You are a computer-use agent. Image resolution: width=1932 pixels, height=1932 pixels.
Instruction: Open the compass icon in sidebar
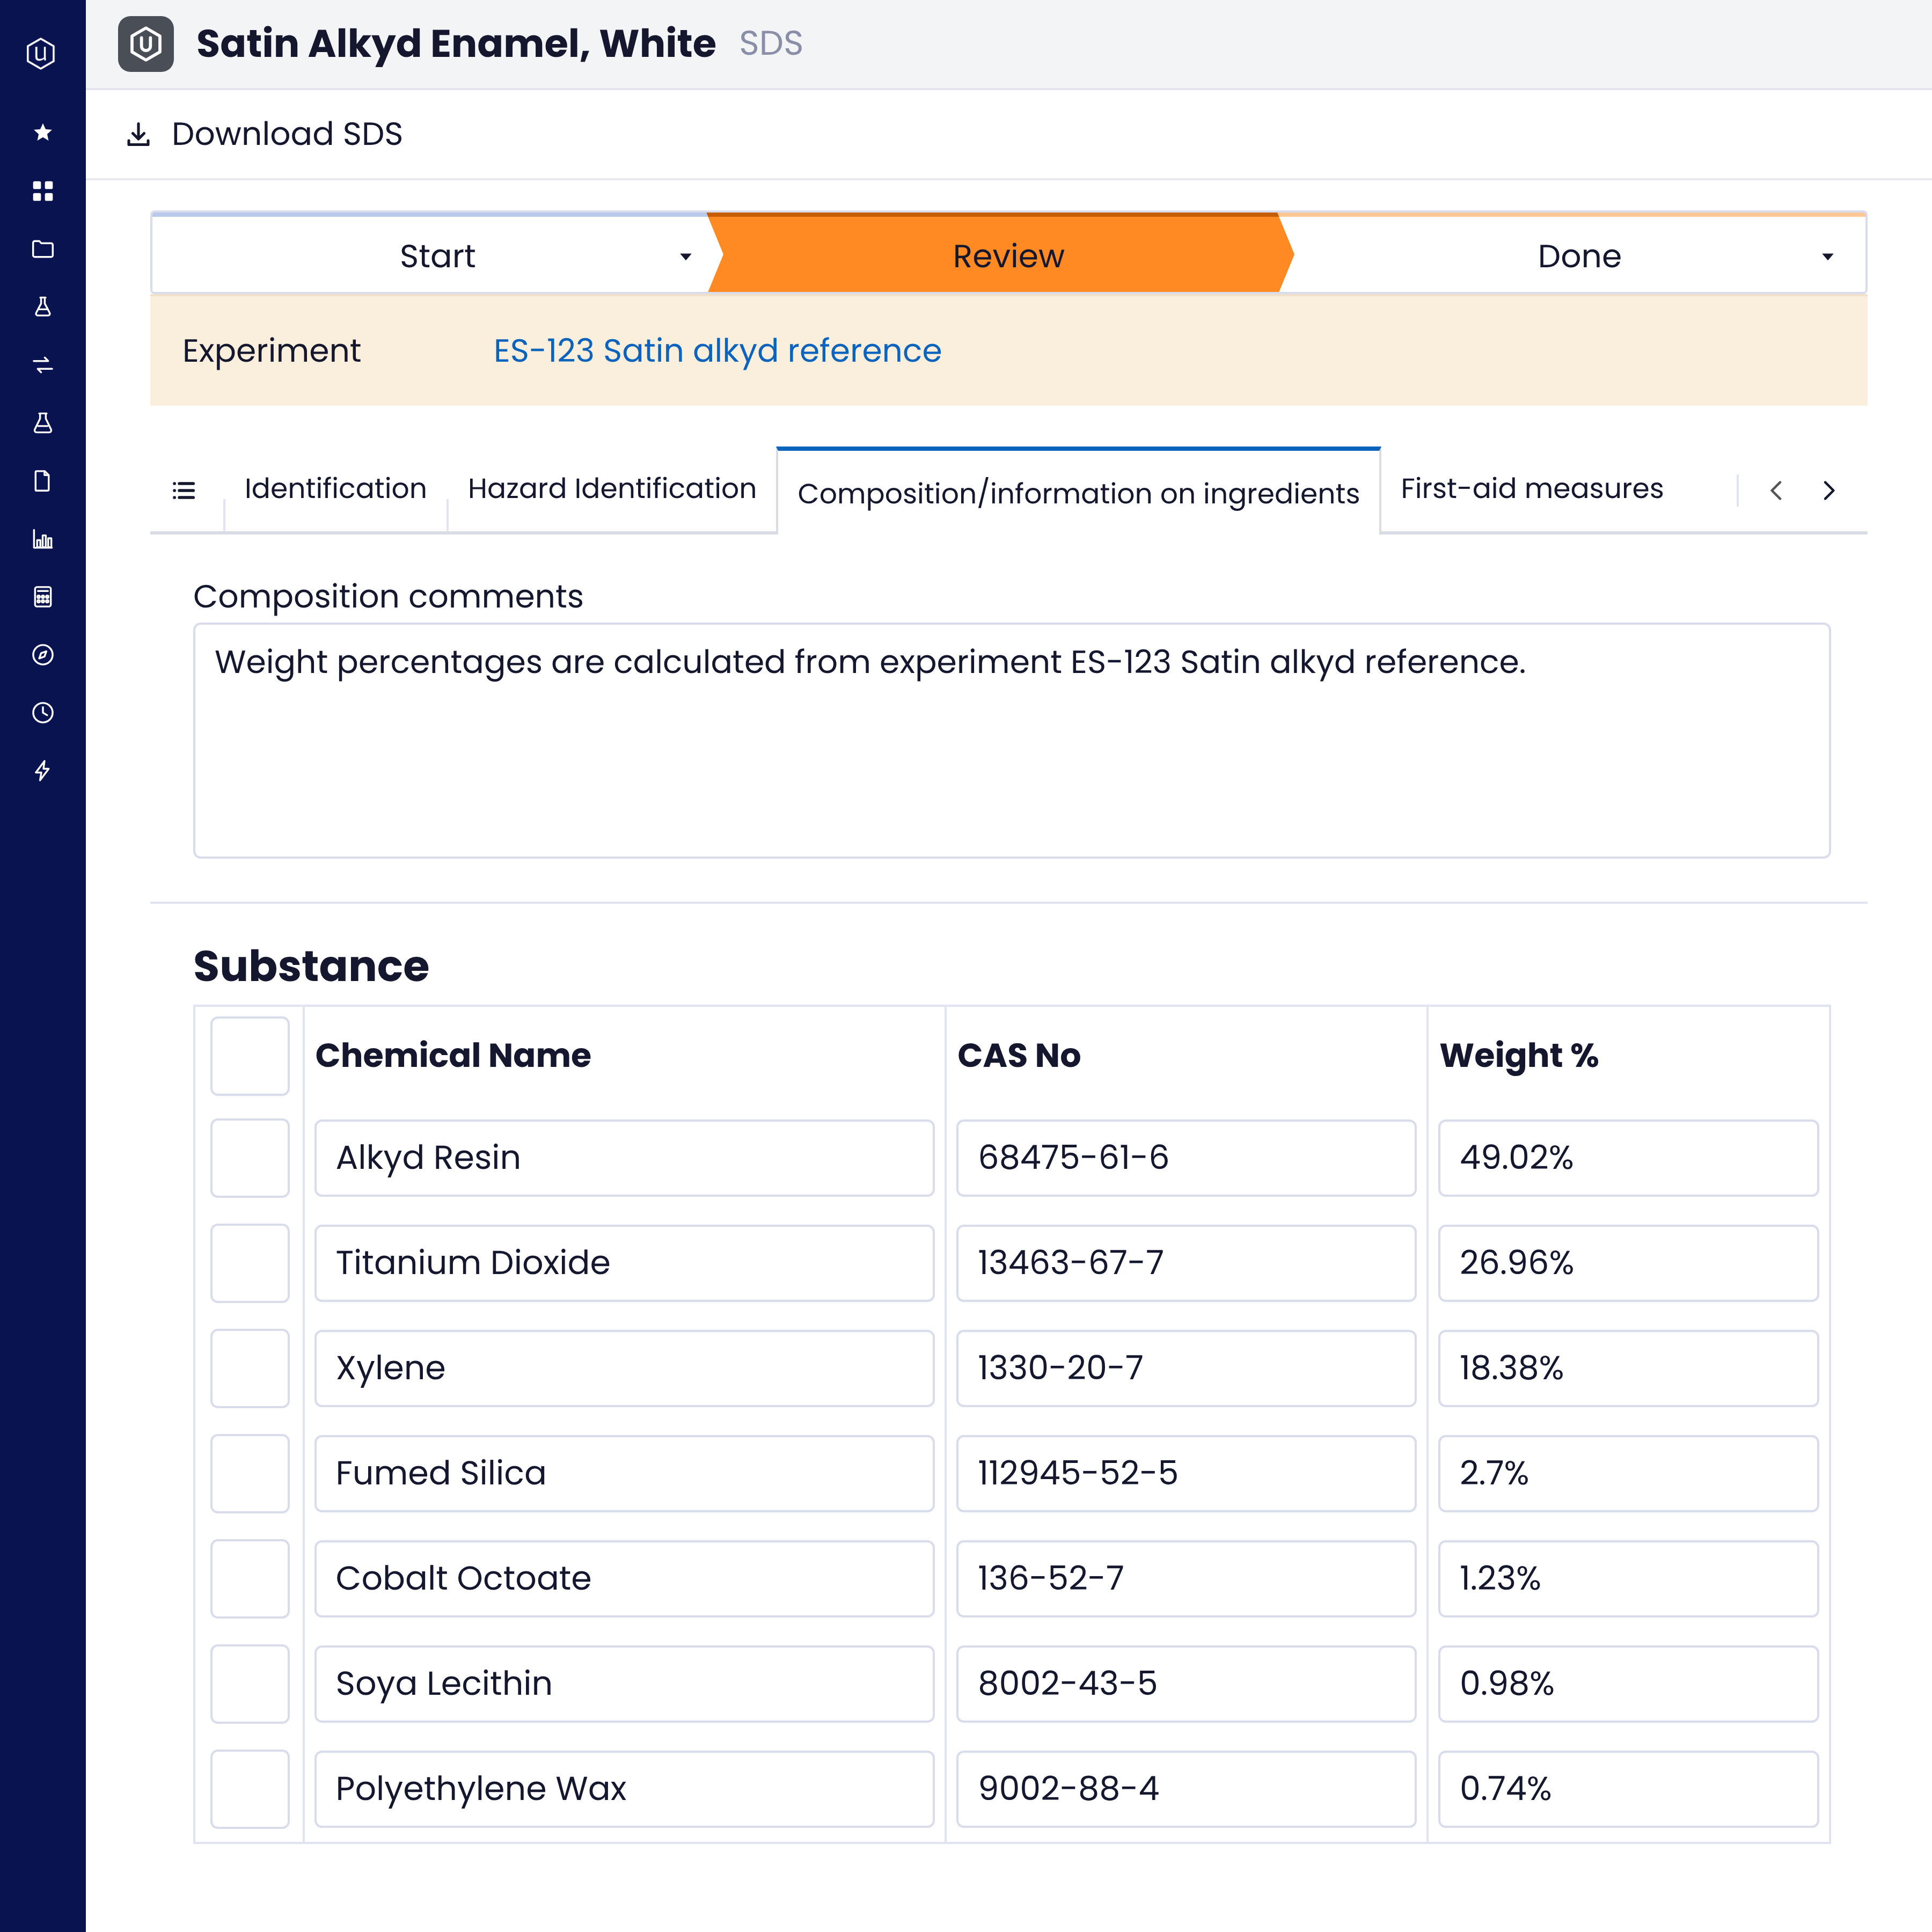(x=42, y=655)
